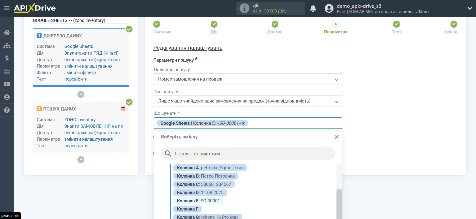Screen dimensions: 476x219
Task: Open briefcase icon in sidebar
Action: coord(7,71)
